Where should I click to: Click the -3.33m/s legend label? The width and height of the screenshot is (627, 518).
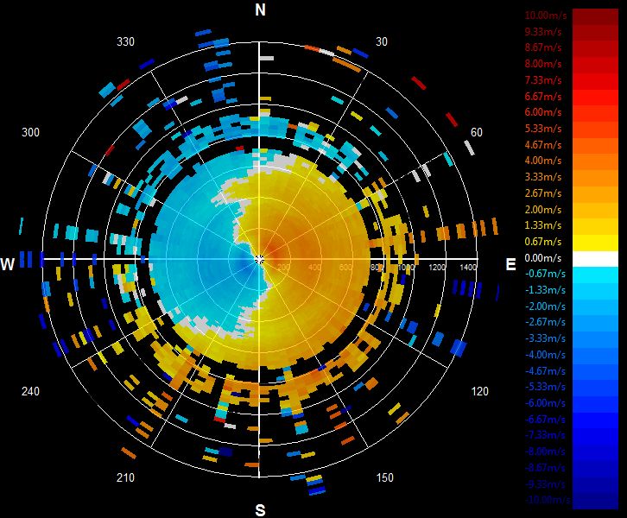[546, 338]
